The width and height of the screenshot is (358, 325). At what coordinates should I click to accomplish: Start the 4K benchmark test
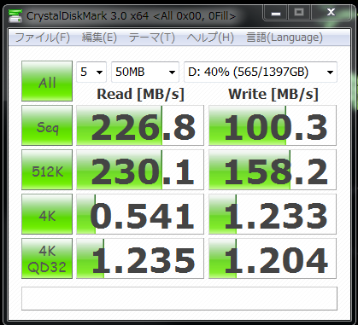(47, 214)
